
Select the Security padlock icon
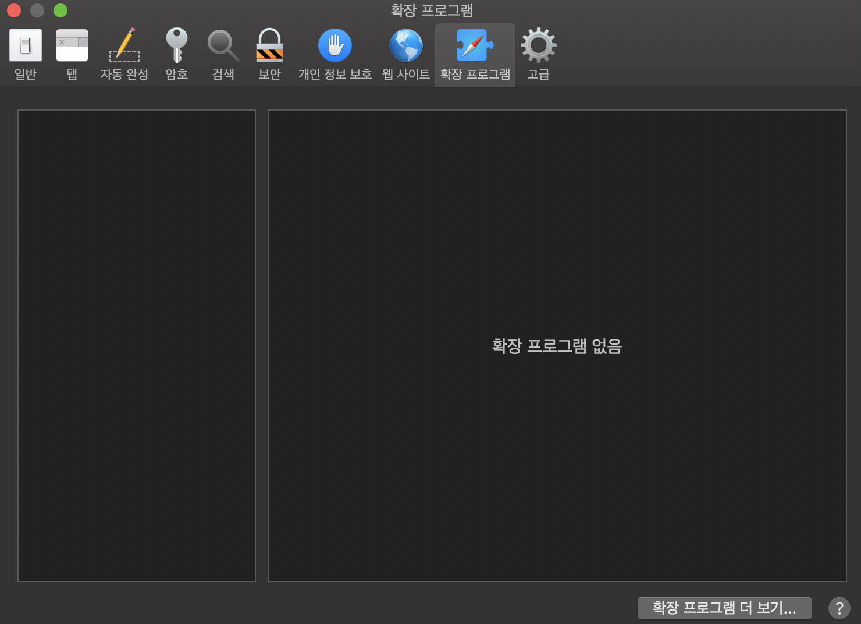coord(269,45)
